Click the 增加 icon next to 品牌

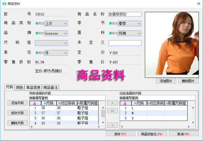[39, 34]
